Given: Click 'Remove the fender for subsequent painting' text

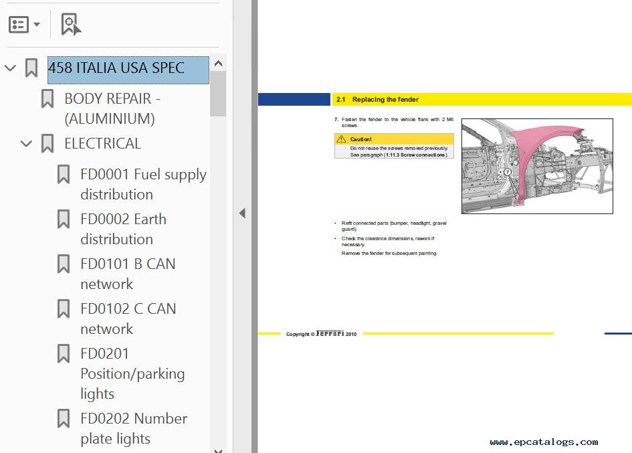Looking at the screenshot, I should click(x=389, y=254).
